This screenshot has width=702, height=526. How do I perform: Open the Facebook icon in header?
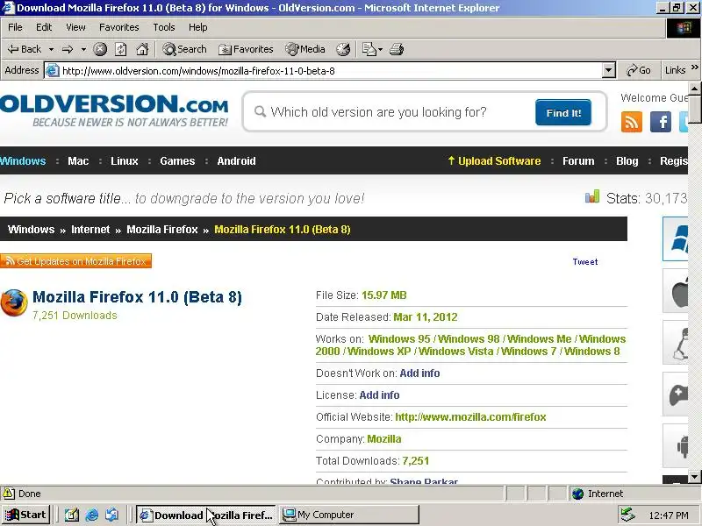tap(661, 122)
